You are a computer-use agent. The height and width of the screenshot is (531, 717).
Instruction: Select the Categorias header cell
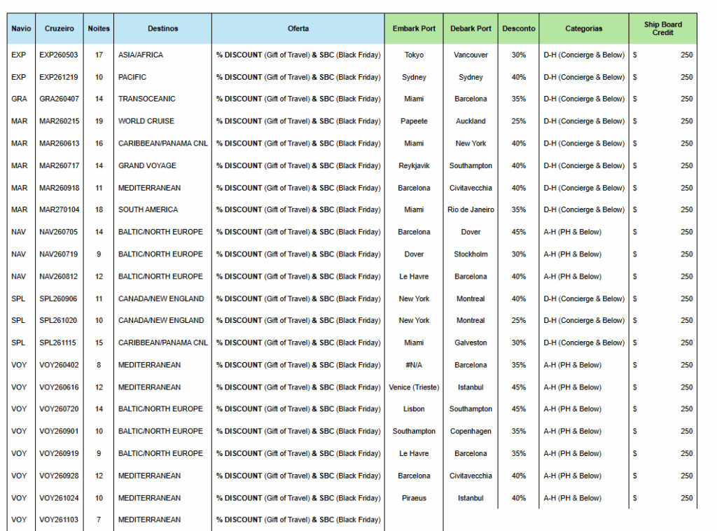click(x=583, y=29)
